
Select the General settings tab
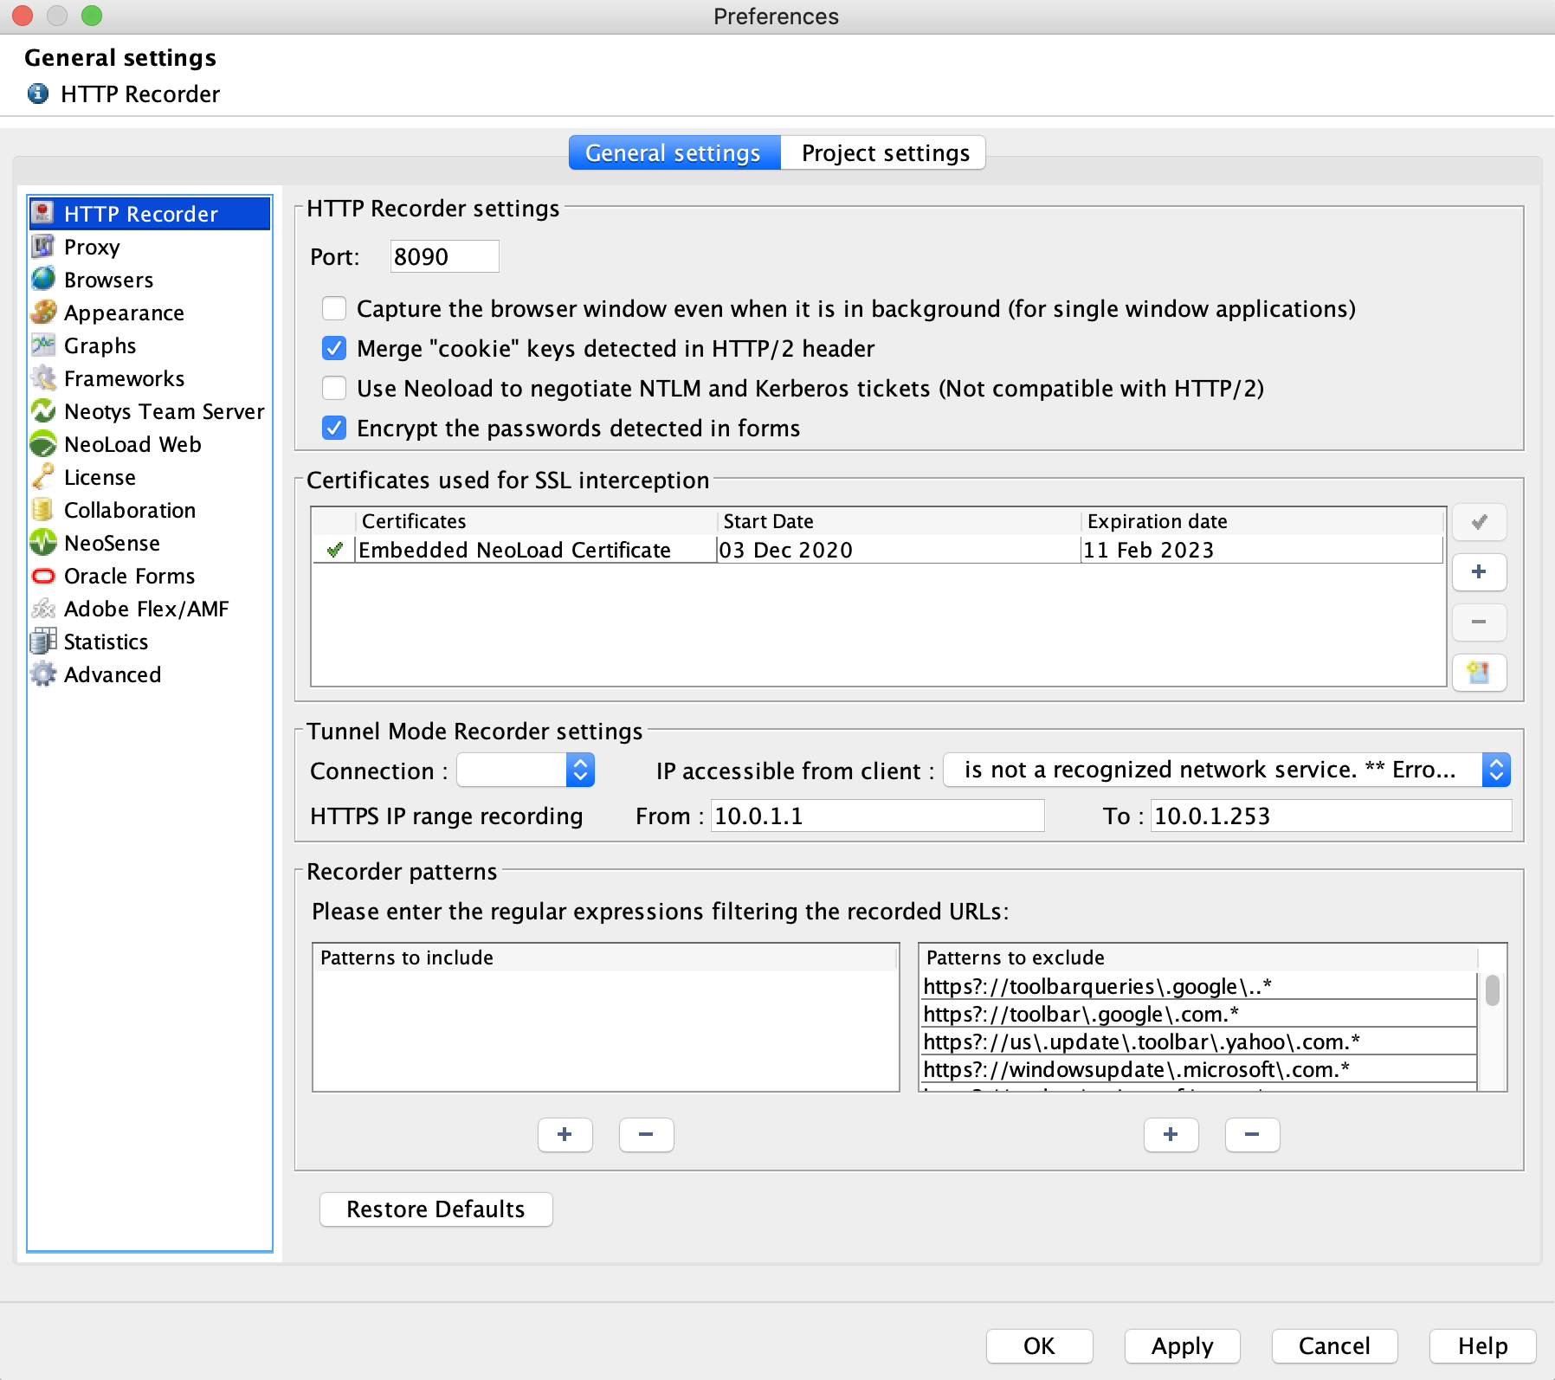(674, 153)
